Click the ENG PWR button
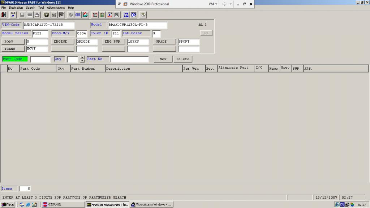Screen dimensions: 370x208 tap(113, 42)
